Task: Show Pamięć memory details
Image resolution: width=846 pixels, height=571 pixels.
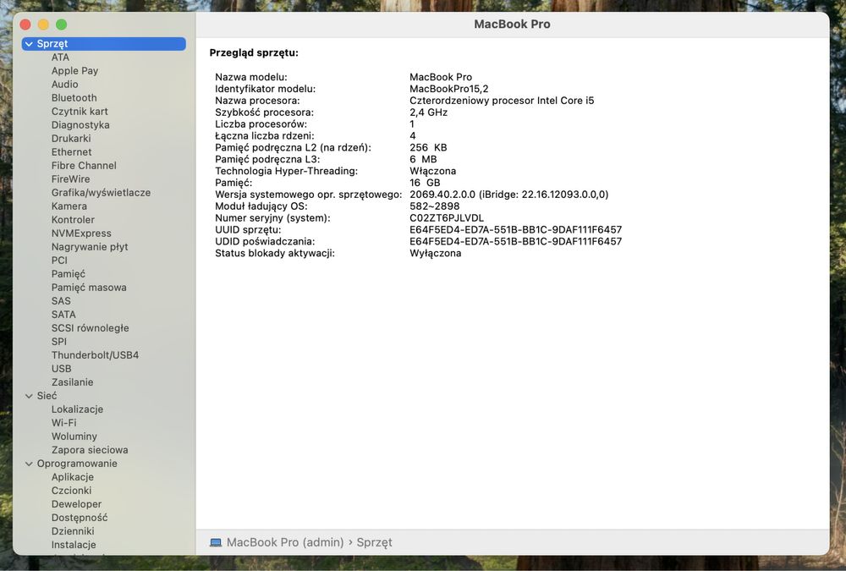Action: point(68,274)
